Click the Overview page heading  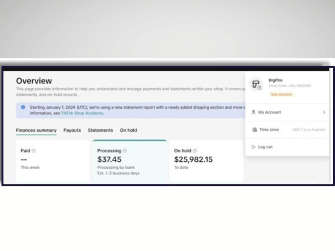[x=34, y=81]
